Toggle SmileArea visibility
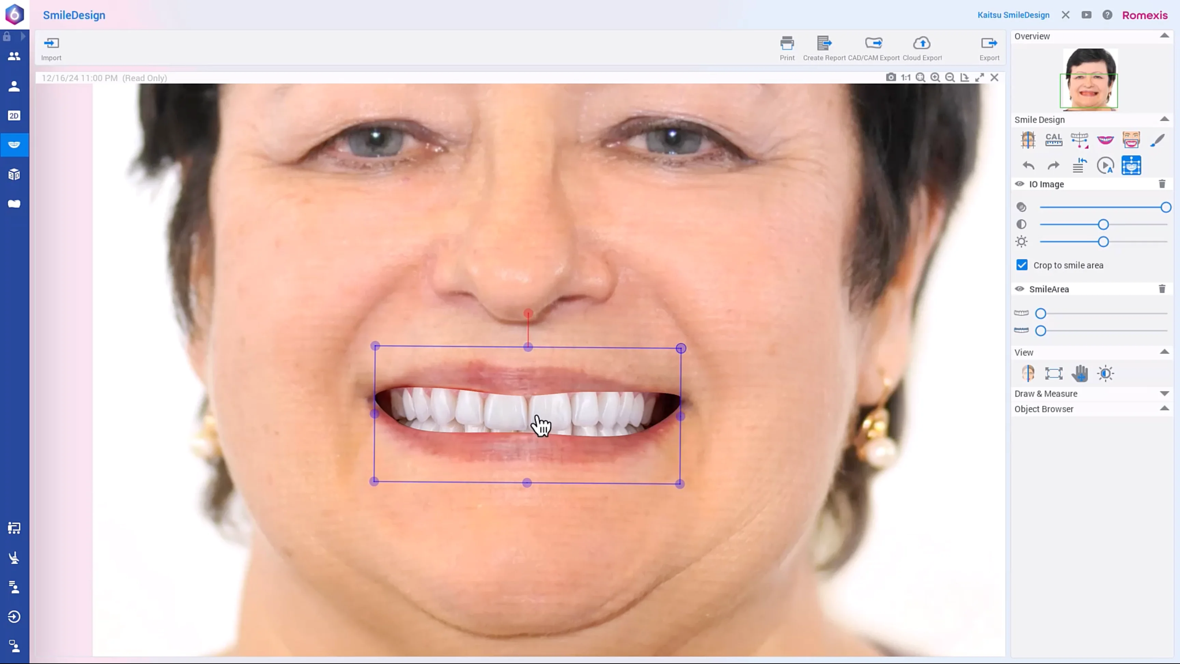1180x664 pixels. [x=1020, y=289]
